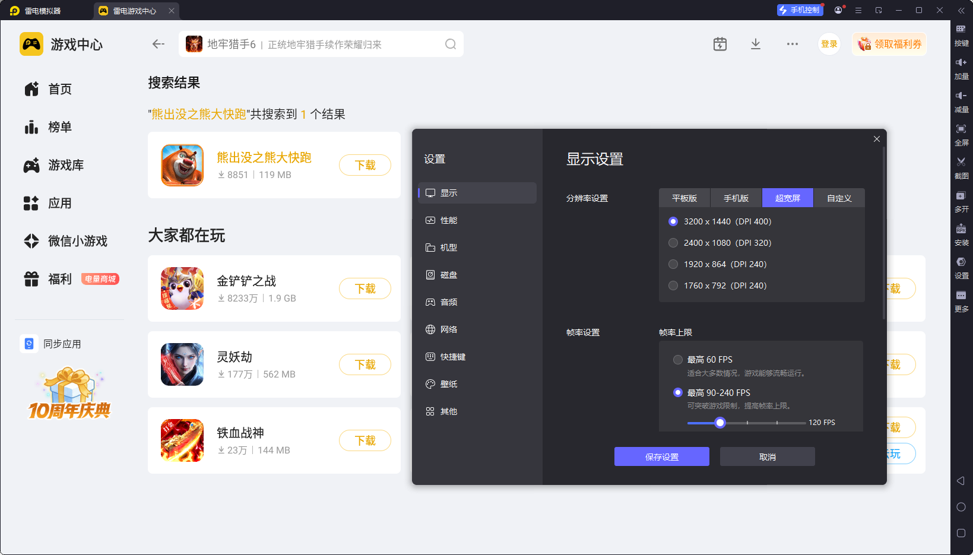This screenshot has width=973, height=555.
Task: Expand the 更多 tools in right sidebar
Action: tap(961, 296)
